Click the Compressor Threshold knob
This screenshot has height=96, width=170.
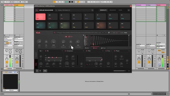67,64
